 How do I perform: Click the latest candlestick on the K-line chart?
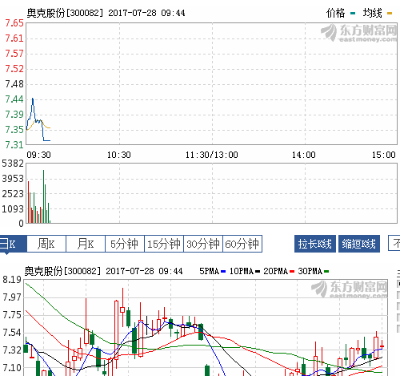click(382, 346)
